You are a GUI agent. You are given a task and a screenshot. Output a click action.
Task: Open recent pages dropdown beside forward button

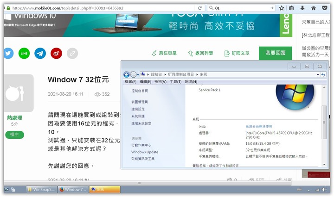(138, 74)
